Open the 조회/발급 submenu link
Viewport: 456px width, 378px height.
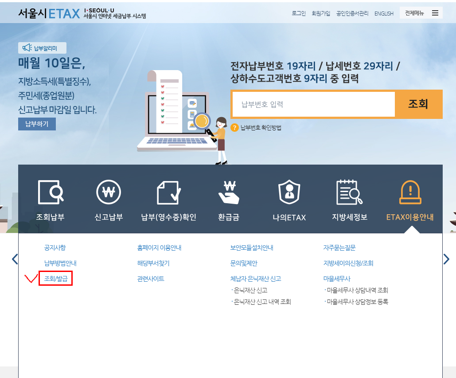point(56,279)
